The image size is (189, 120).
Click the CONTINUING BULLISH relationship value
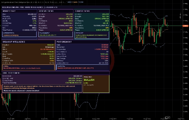pos(74,83)
